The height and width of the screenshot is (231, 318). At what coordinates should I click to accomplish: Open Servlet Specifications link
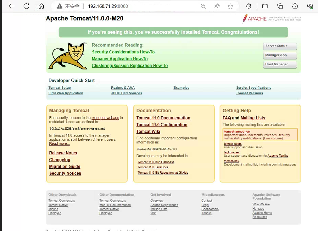click(x=253, y=88)
